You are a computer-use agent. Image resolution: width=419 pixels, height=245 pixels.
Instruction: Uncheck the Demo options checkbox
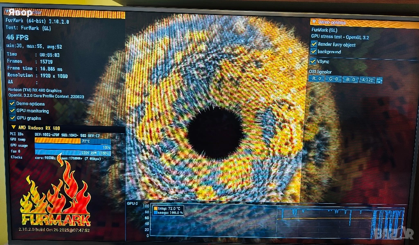pyautogui.click(x=12, y=103)
